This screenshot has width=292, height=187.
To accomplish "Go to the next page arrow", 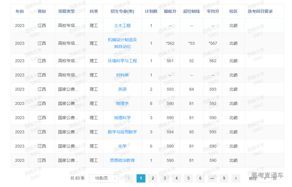I will coord(236,178).
